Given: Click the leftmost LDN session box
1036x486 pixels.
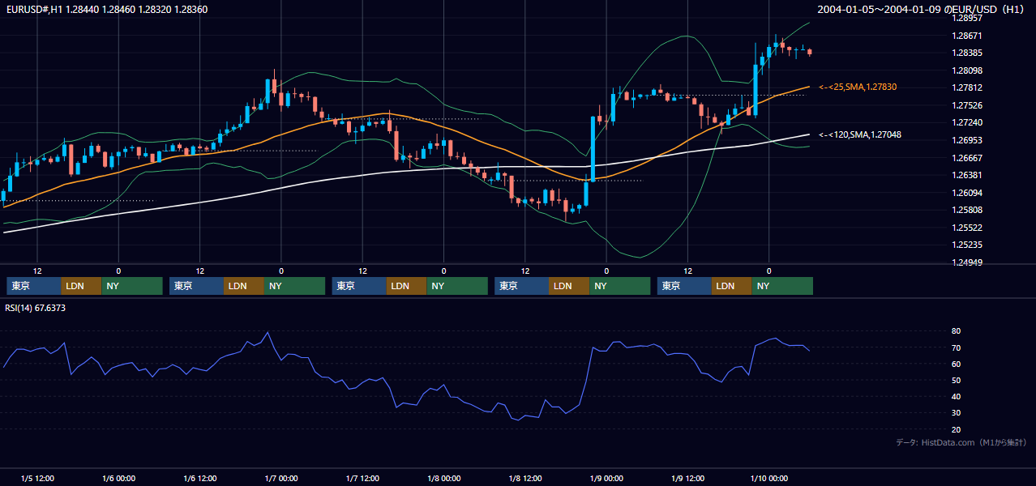Looking at the screenshot, I should tap(82, 286).
